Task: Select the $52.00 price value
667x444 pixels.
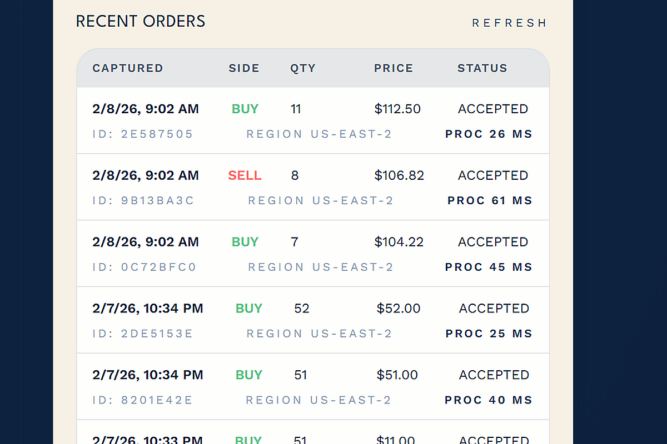Action: [399, 309]
